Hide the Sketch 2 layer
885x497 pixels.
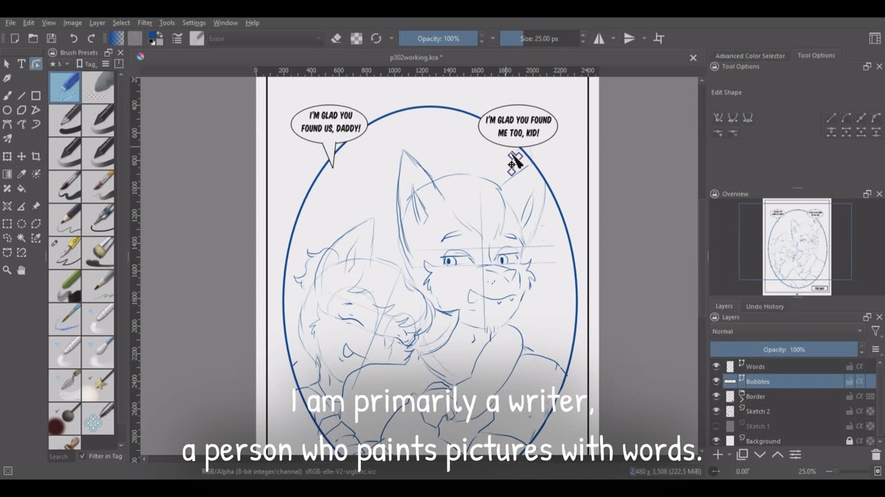pyautogui.click(x=716, y=411)
